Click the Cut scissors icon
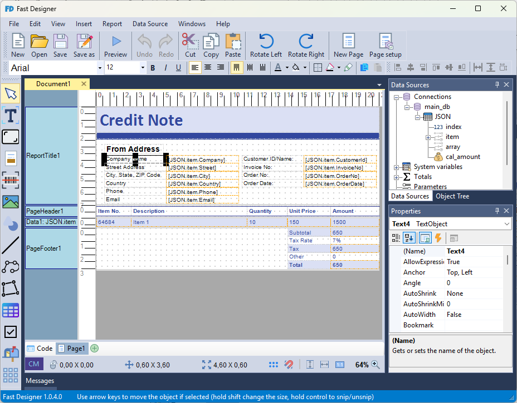The width and height of the screenshot is (517, 403). click(190, 46)
